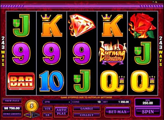The height and width of the screenshot is (120, 164).
Task: Collect the winnings
Action: (x=87, y=115)
